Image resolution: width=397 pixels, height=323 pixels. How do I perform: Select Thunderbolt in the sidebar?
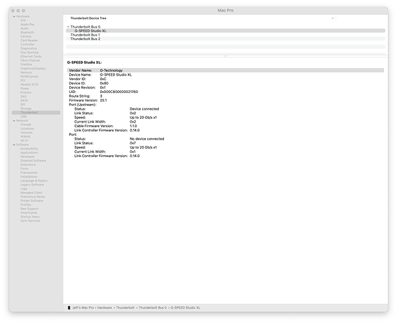[36, 112]
